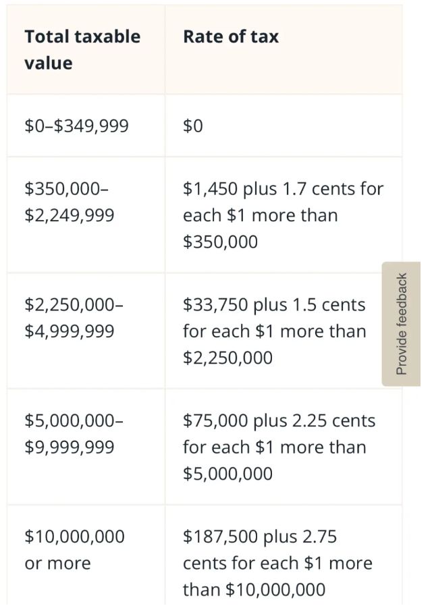Image resolution: width=432 pixels, height=608 pixels.
Task: Click the $1,450 plus 1.7 cents cell
Action: (283, 215)
